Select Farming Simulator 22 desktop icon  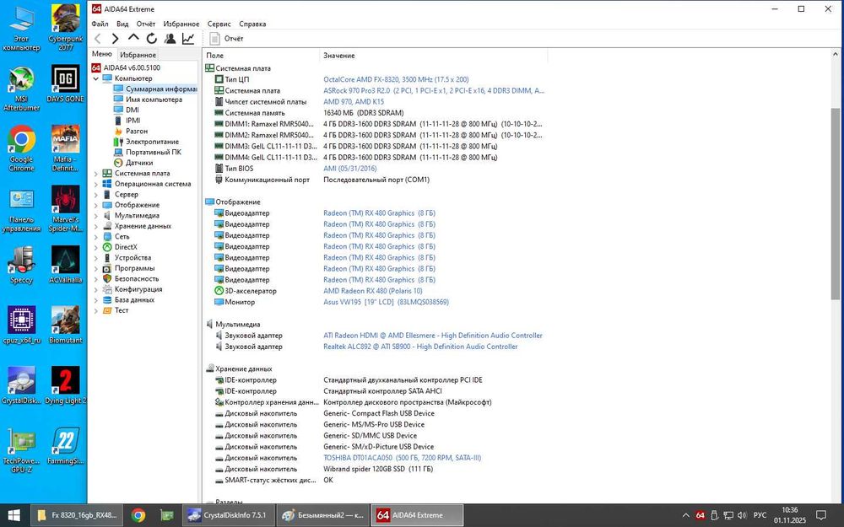66,446
